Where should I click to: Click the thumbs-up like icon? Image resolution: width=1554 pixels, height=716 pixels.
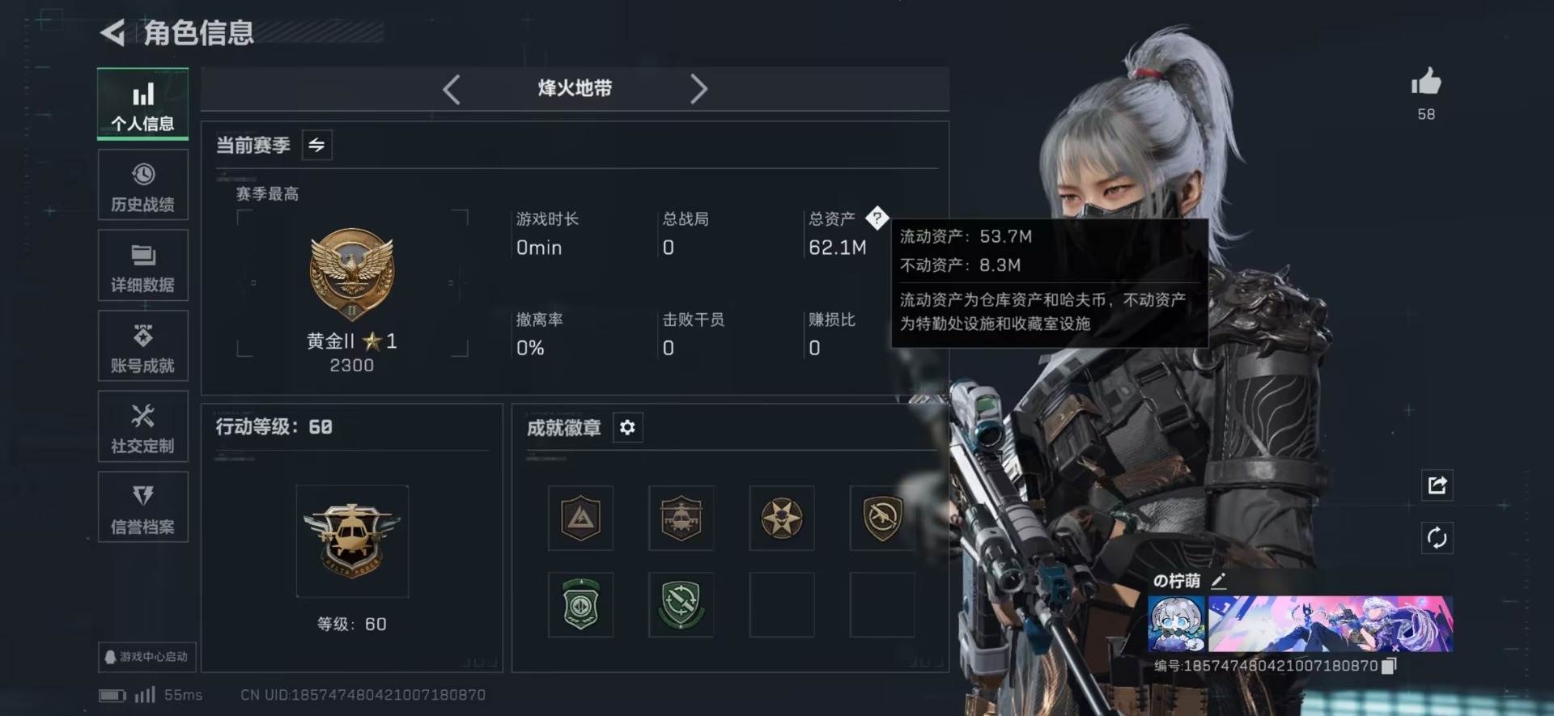point(1426,82)
